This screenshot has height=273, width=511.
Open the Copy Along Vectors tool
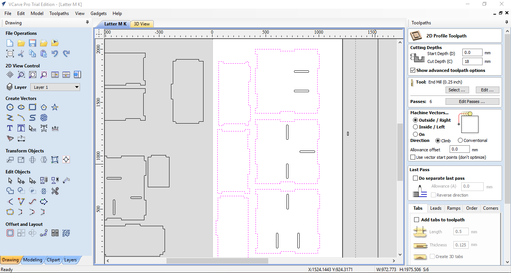(x=44, y=233)
